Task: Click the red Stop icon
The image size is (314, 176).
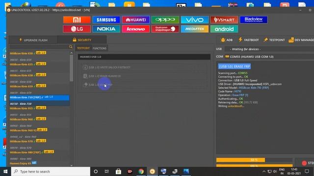Action: pos(304,163)
